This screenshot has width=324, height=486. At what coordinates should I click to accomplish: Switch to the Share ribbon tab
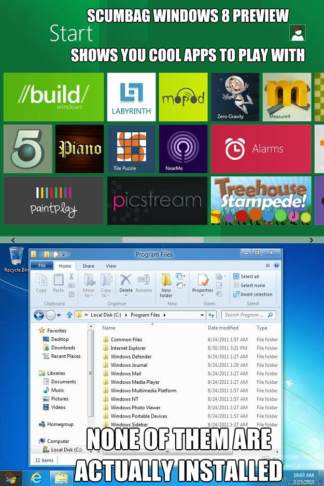click(x=88, y=266)
